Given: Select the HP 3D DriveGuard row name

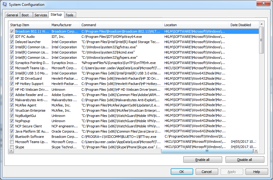Looking at the screenshot, I should click(28, 78).
